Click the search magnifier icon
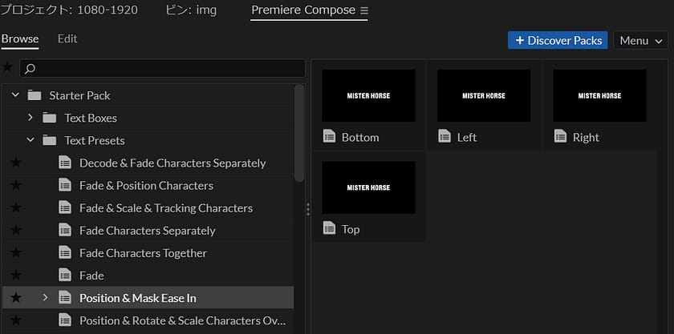Viewport: 674px width, 334px height. 30,68
